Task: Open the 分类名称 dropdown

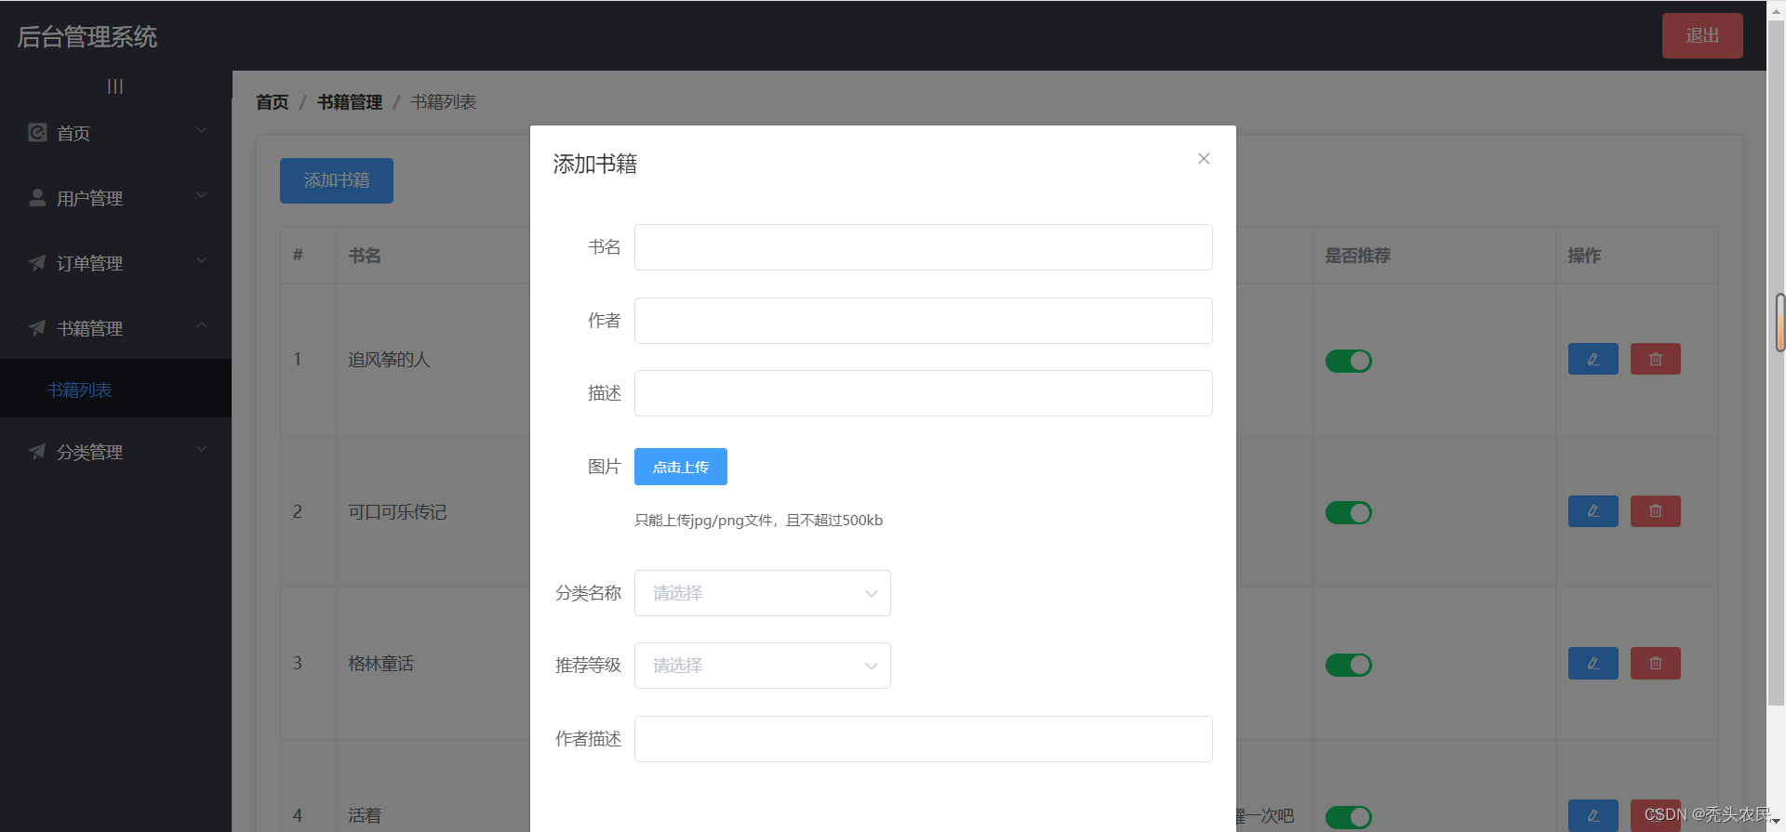Action: click(763, 593)
